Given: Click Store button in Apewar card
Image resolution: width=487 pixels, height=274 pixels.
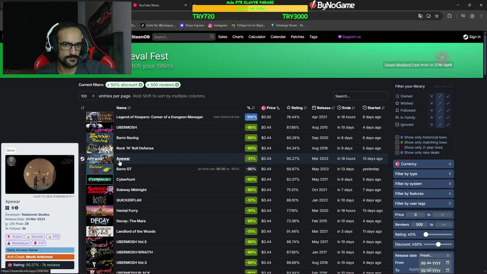Looking at the screenshot, I should click(x=11, y=150).
